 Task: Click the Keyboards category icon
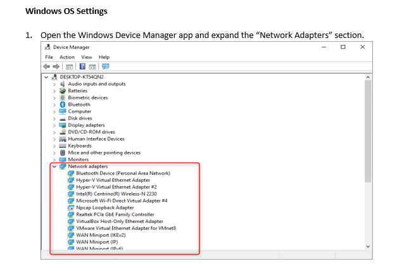click(x=63, y=146)
